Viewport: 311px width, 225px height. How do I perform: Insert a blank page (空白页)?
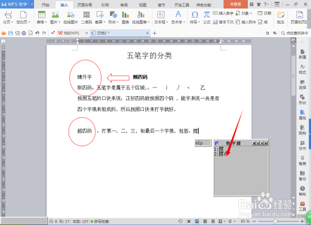pyautogui.click(x=23, y=18)
